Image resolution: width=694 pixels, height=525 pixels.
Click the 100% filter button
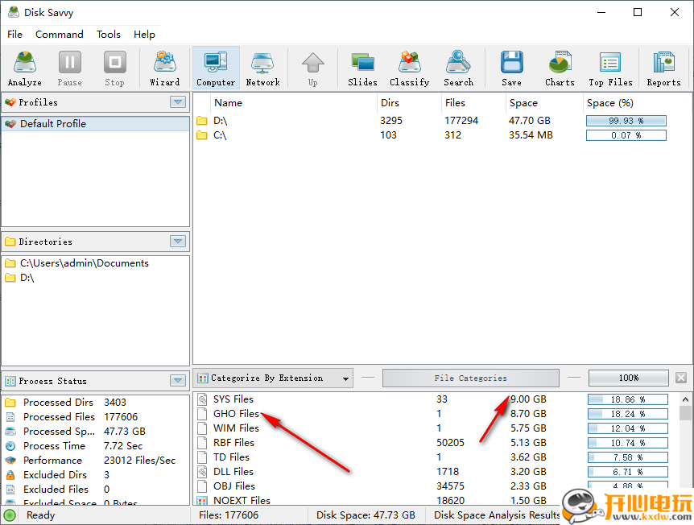628,378
